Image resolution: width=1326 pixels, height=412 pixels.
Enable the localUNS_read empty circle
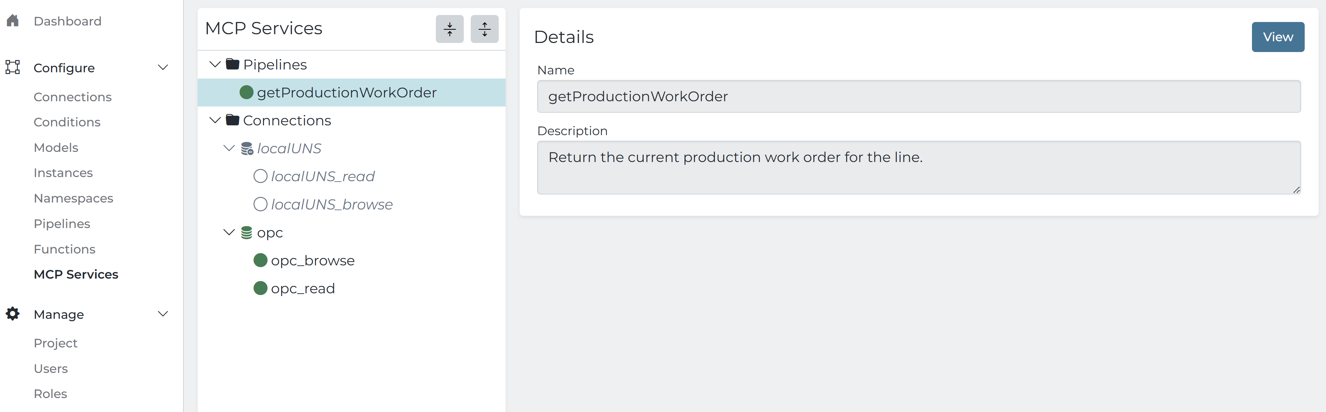[x=261, y=176]
